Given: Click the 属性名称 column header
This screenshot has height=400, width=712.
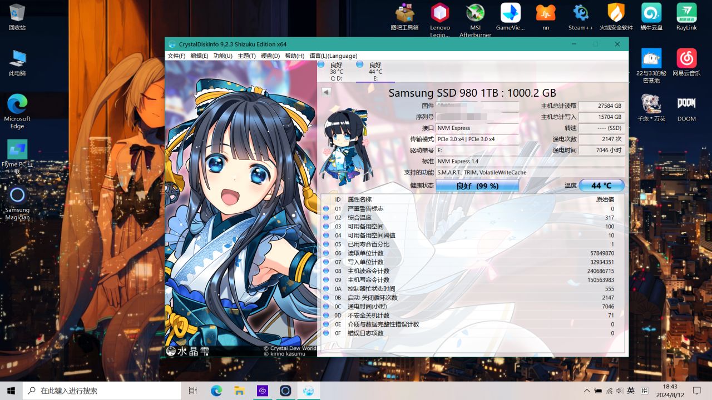Looking at the screenshot, I should click(x=359, y=199).
